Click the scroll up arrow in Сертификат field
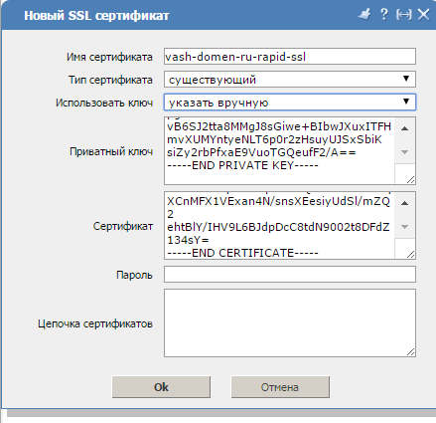 click(404, 203)
